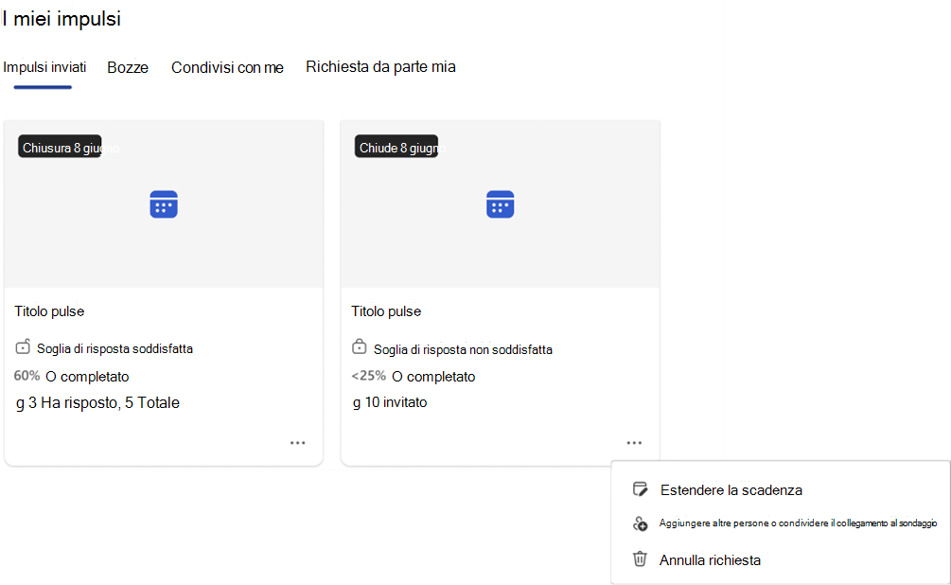The image size is (951, 585).
Task: Open the ellipsis menu on the second pulse card
Action: (634, 442)
